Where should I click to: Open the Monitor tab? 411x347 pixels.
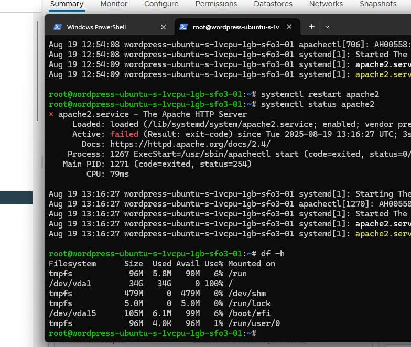pos(114,4)
